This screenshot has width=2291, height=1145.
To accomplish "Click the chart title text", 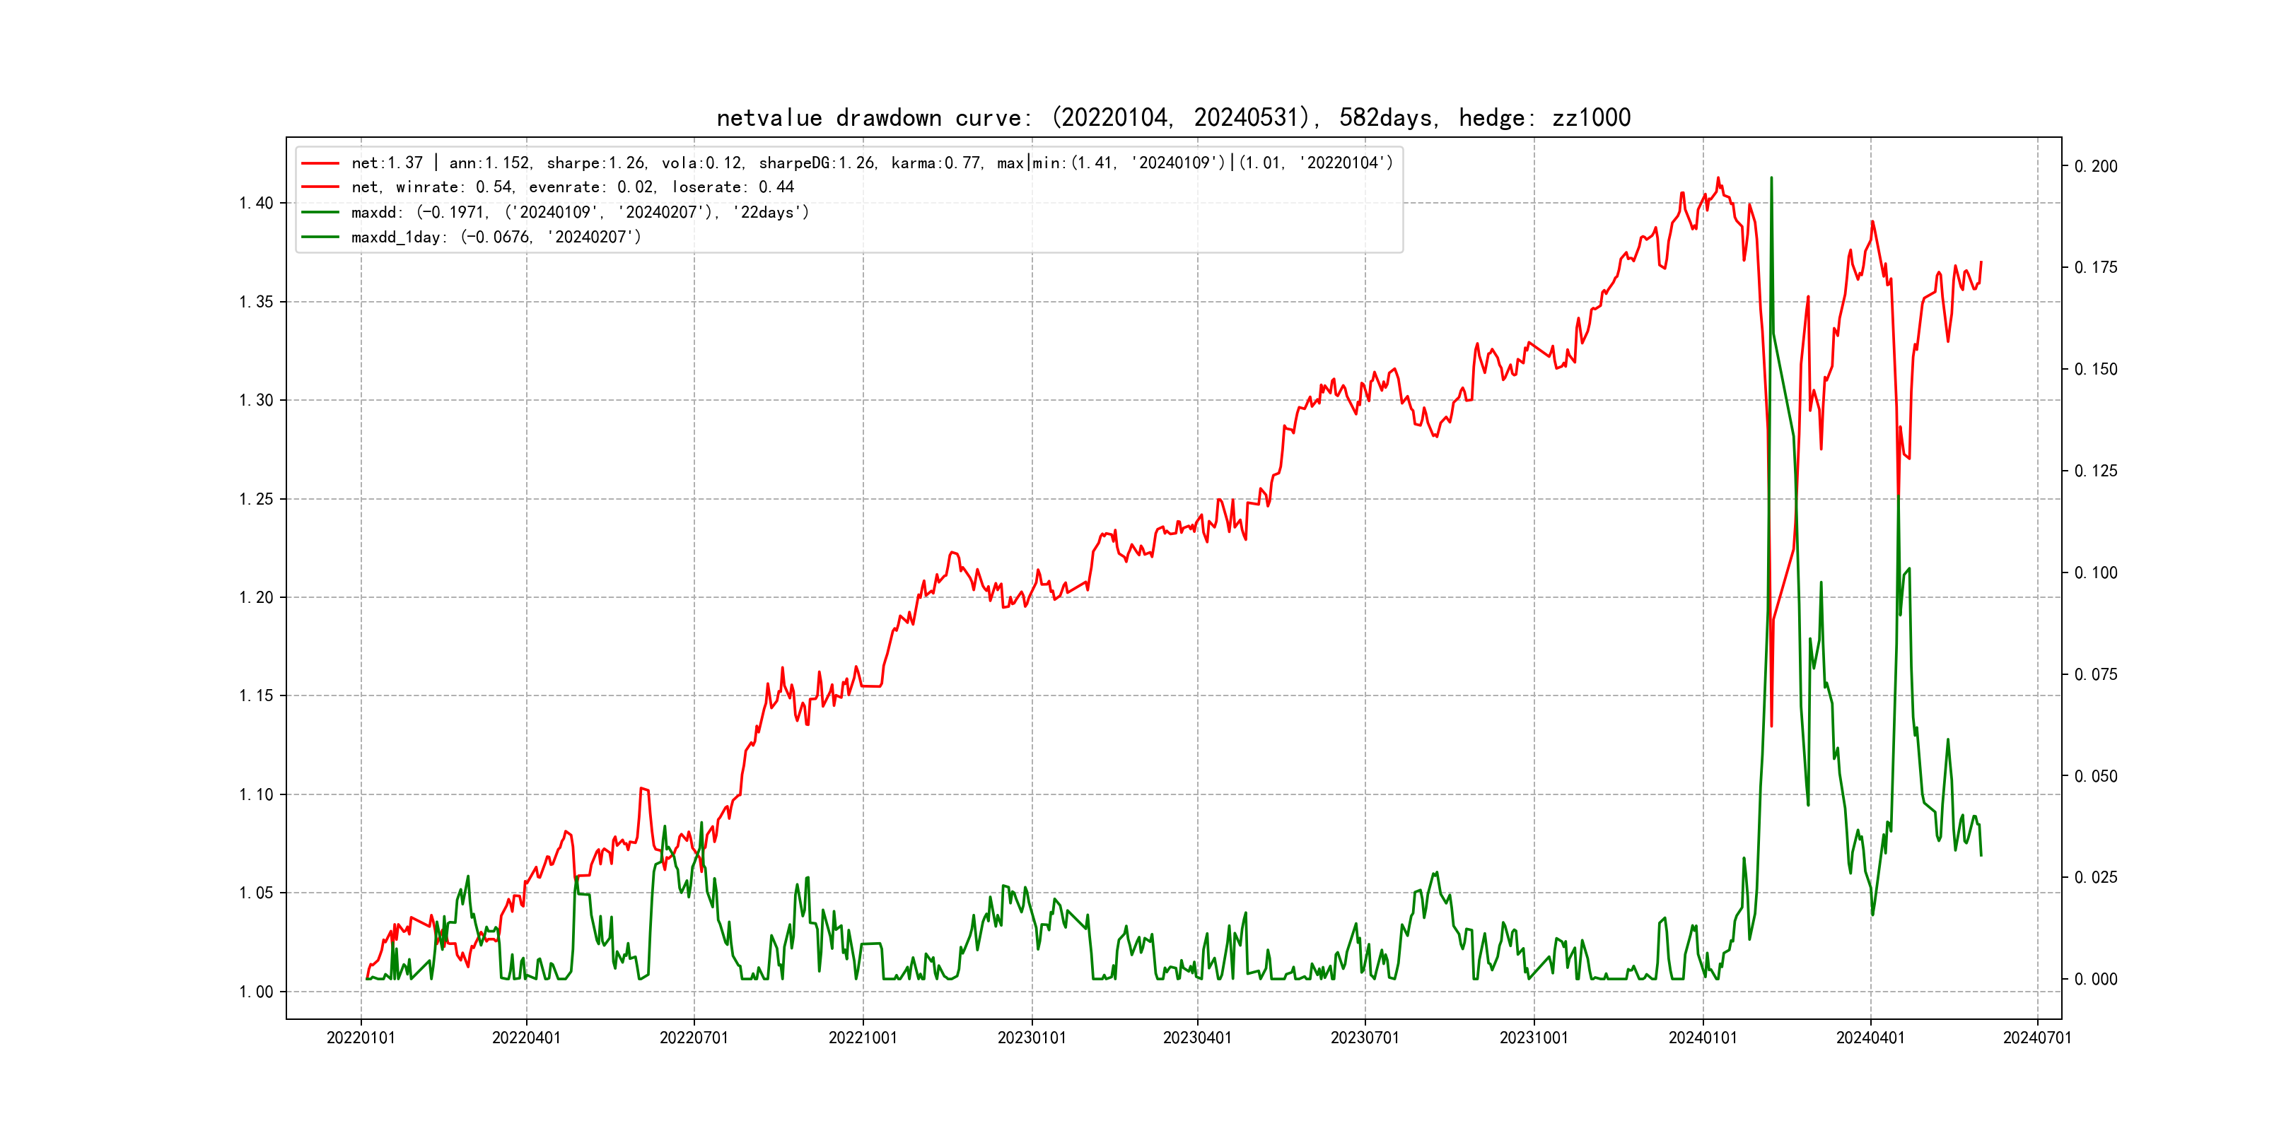I will click(1173, 118).
